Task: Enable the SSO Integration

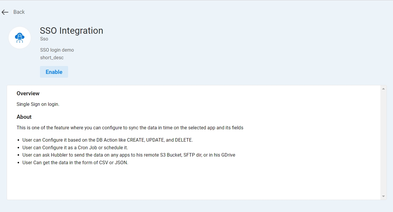Action: coord(54,72)
